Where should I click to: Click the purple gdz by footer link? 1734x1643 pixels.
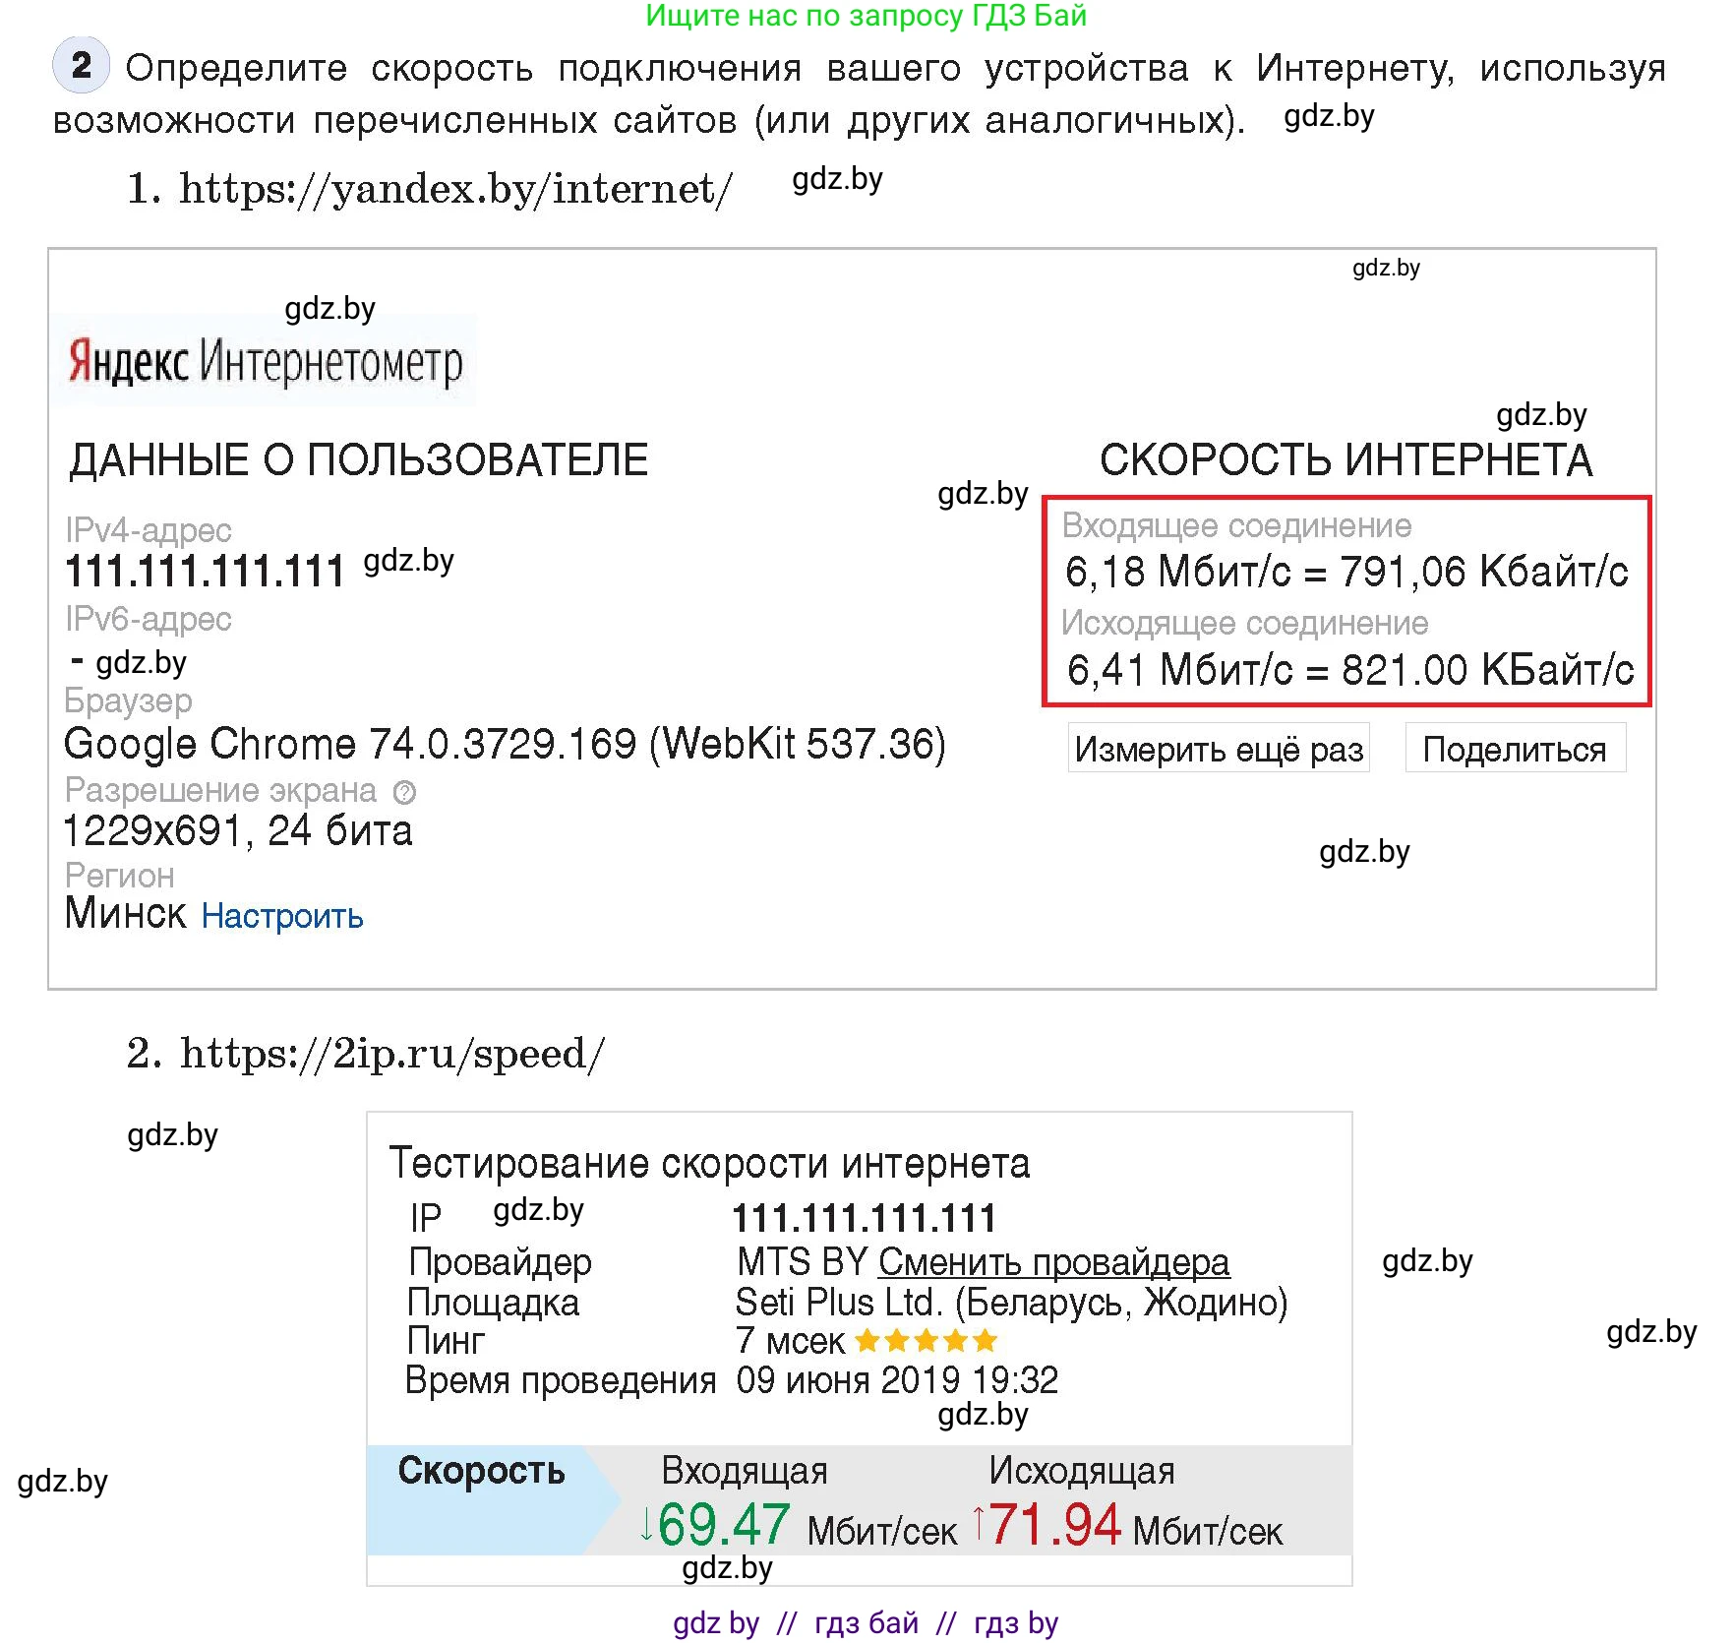coord(715,1623)
